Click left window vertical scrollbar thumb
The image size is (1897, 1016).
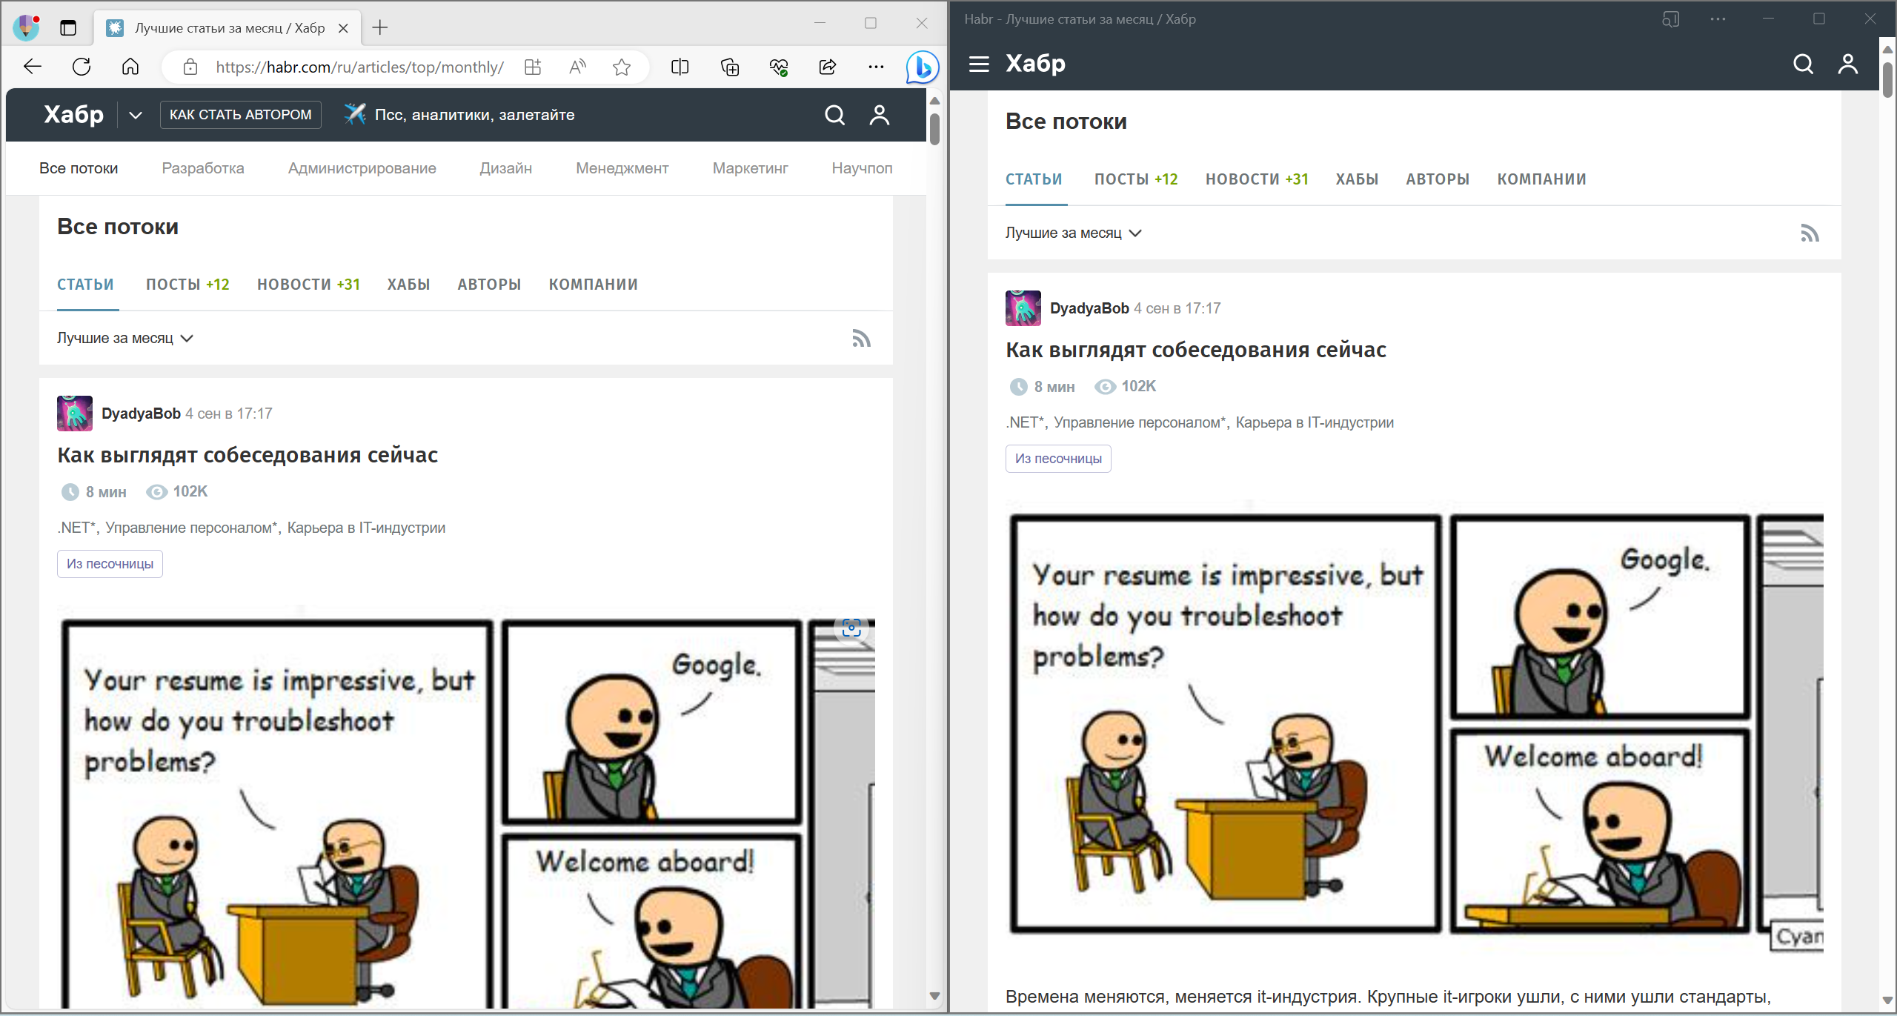[x=934, y=129]
